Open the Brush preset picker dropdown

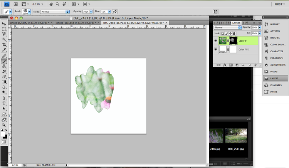coord(29,12)
